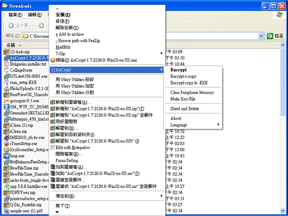This screenshot has width=288, height=216.
Task: Click the scroll down arrow of file list
Action: 283,211
